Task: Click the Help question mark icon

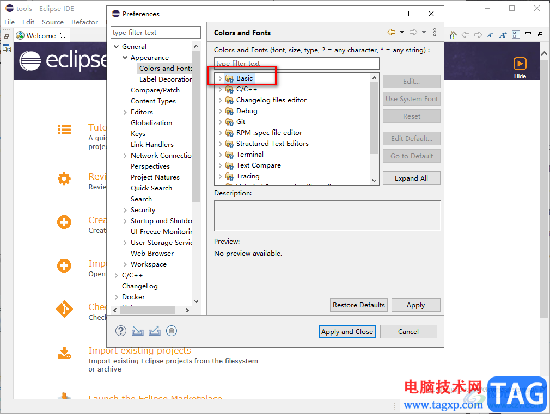Action: pos(121,331)
